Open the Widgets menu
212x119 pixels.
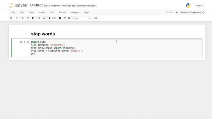click(x=75, y=13)
